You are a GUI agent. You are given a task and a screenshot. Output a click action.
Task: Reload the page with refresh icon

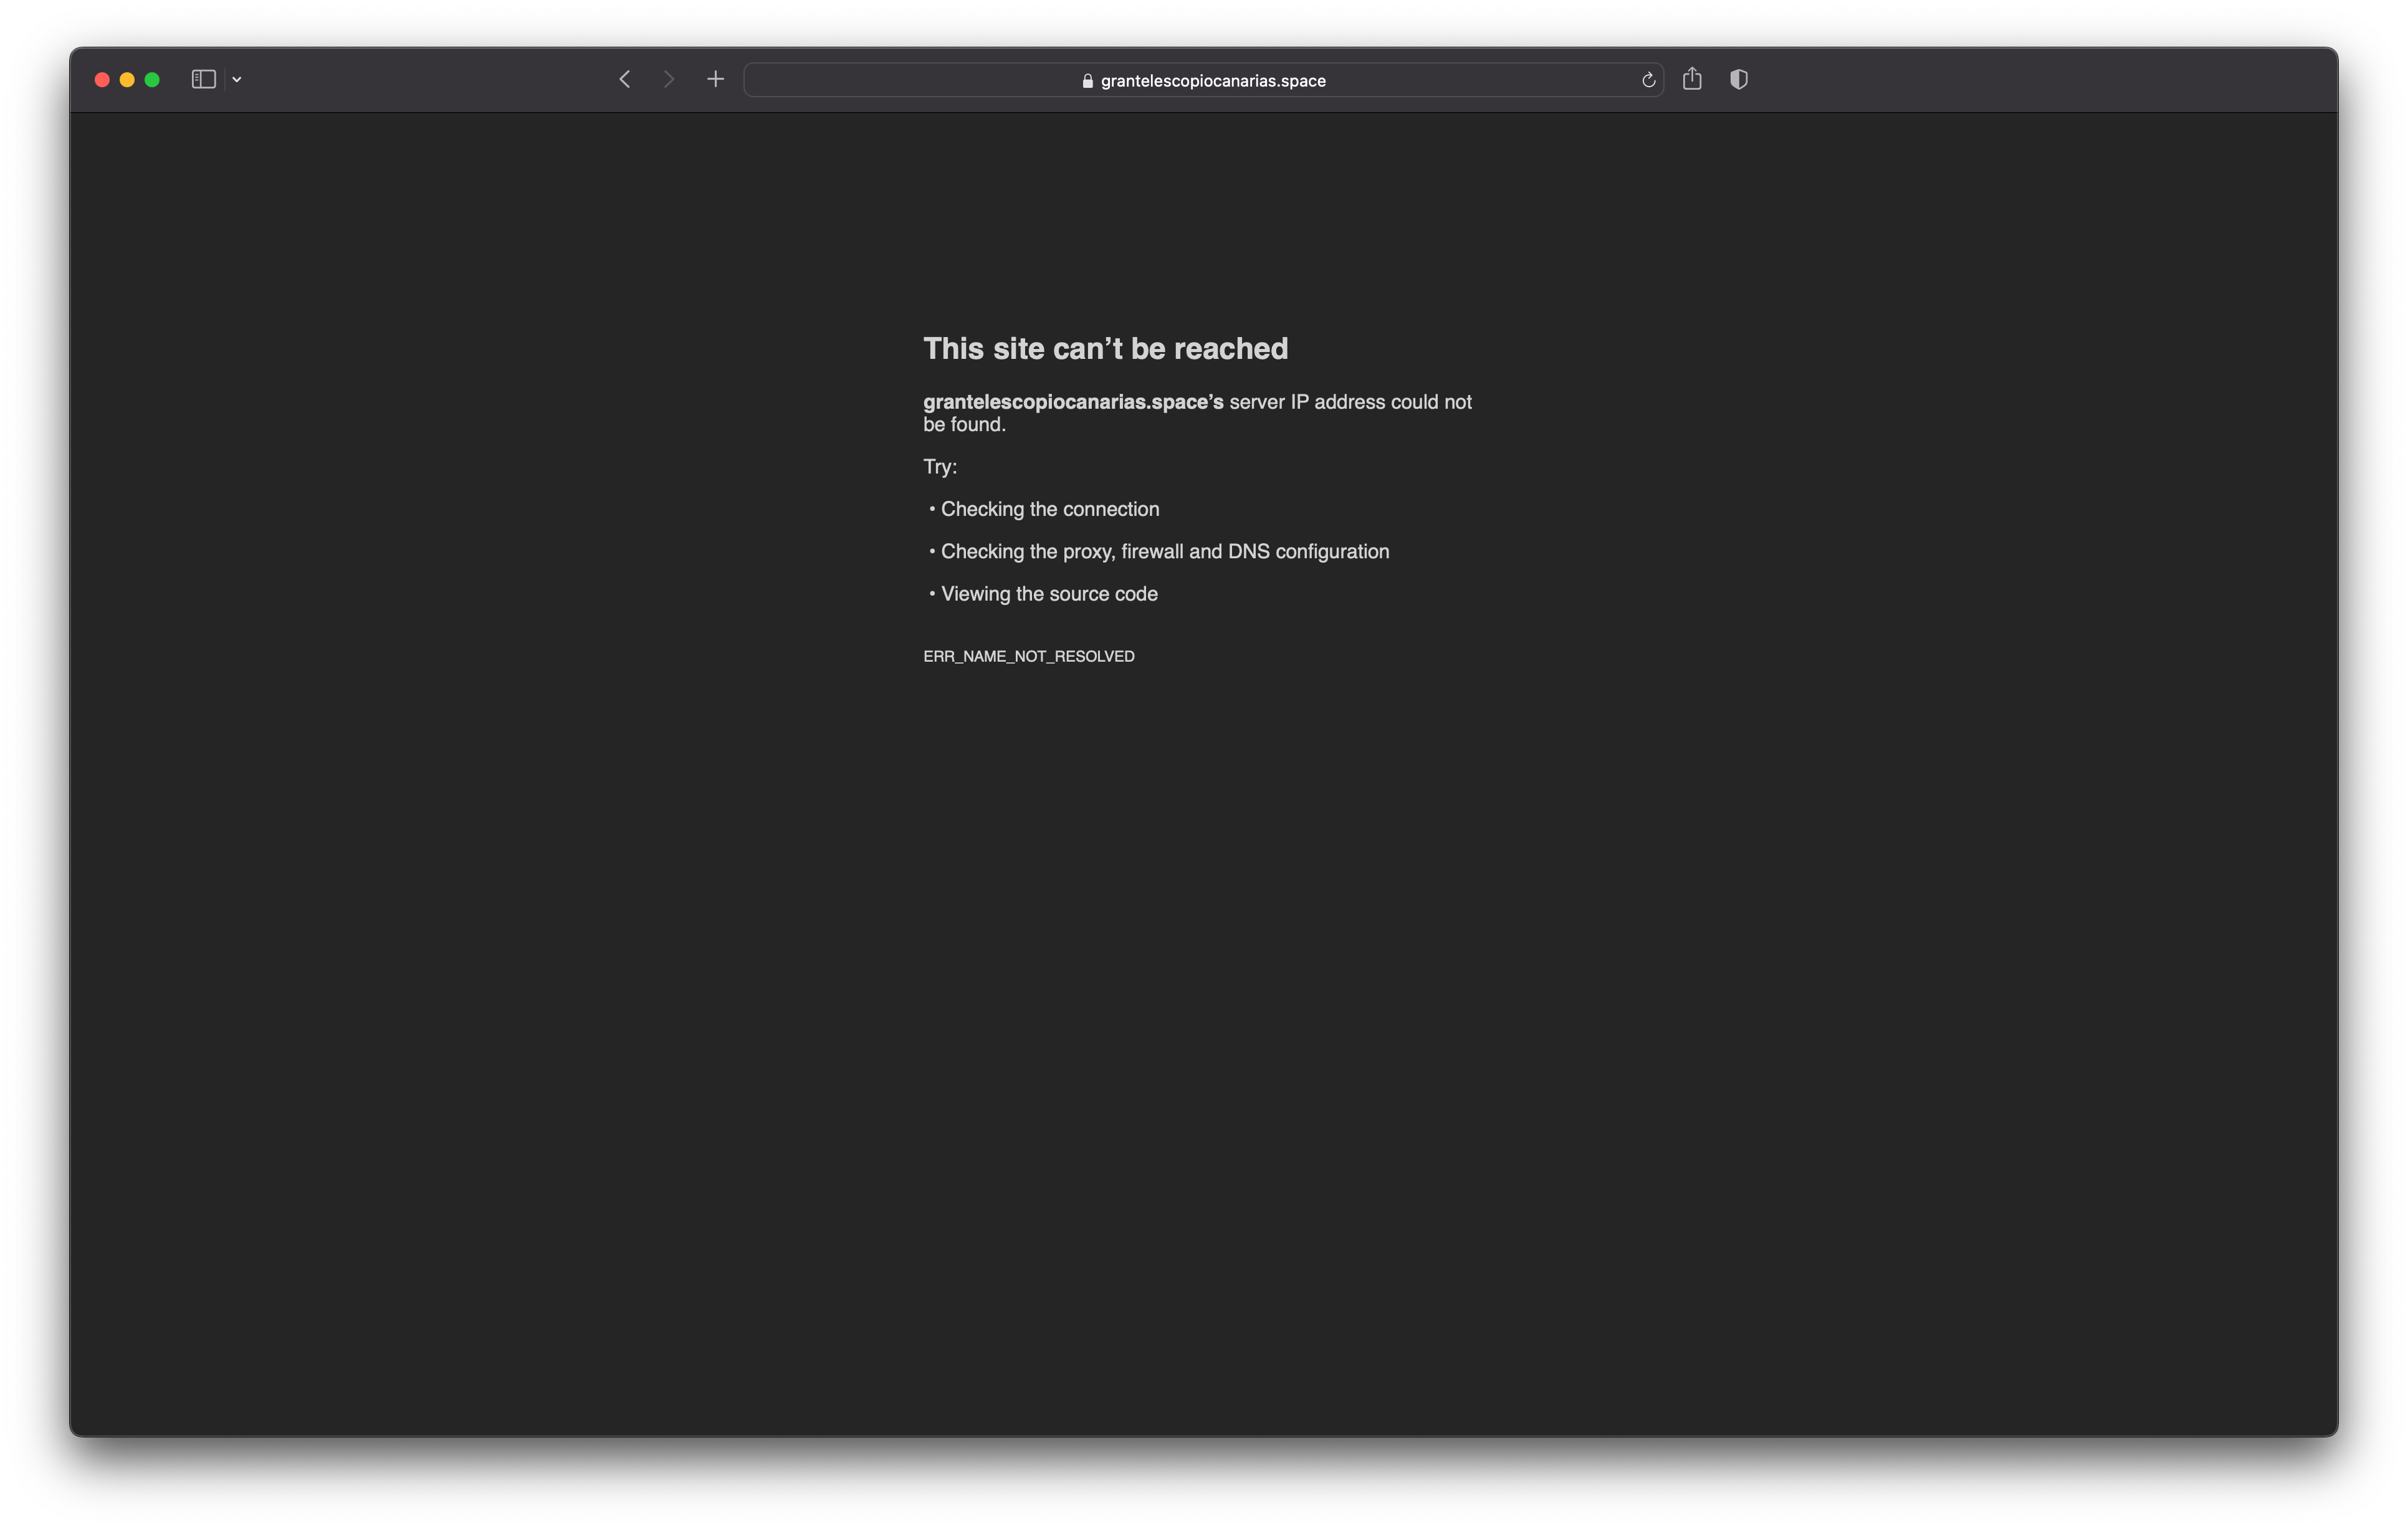(1648, 80)
